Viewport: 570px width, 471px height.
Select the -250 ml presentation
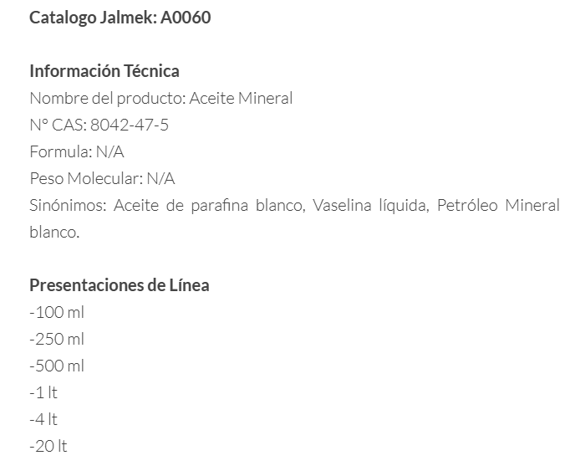(x=57, y=339)
